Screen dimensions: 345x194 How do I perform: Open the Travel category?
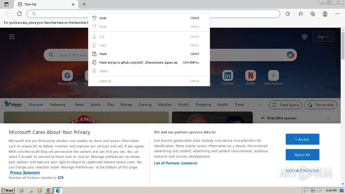click(x=239, y=105)
